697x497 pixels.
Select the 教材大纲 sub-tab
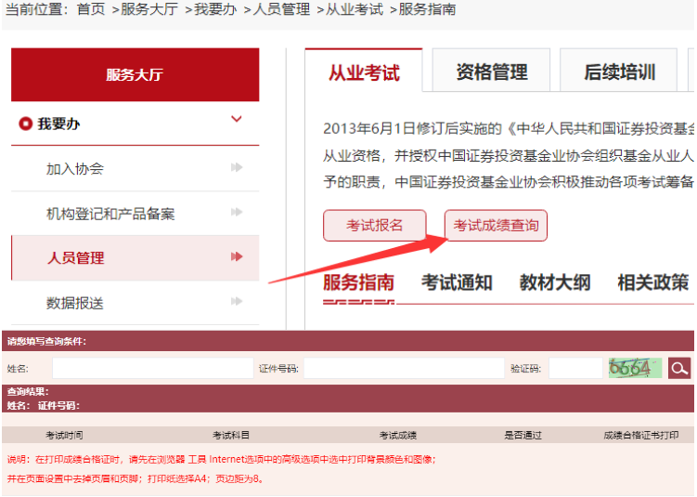pyautogui.click(x=554, y=282)
